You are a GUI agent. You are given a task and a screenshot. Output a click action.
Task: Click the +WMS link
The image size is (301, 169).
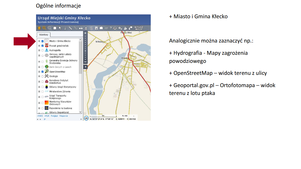40,116
